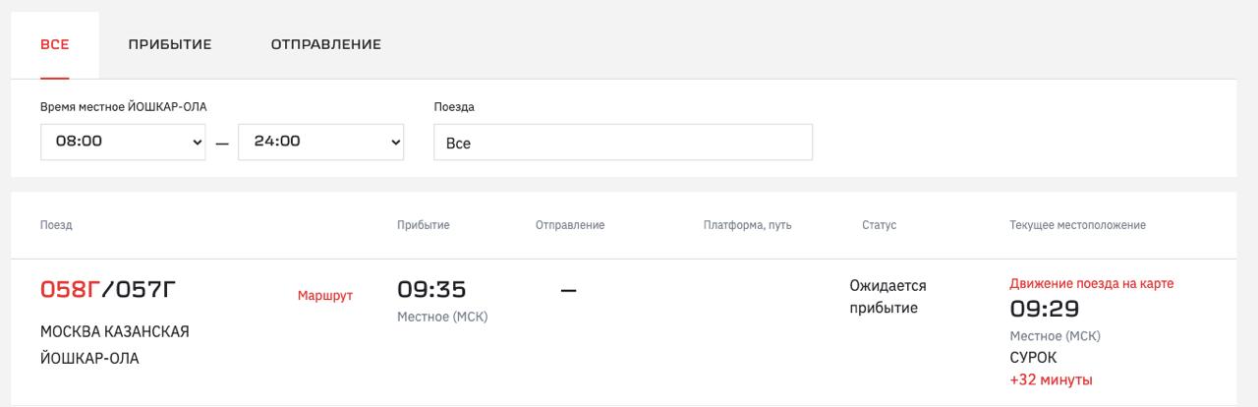Click the Поезд column header
1258x407 pixels.
click(x=56, y=225)
